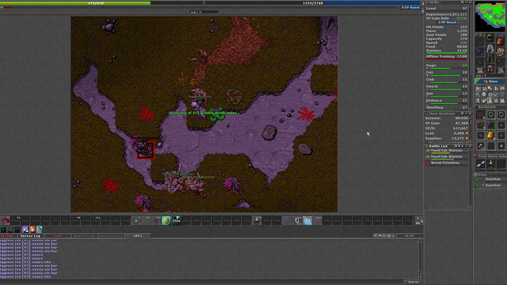
Task: Open the equipped brown backpack slot
Action: coord(500,41)
